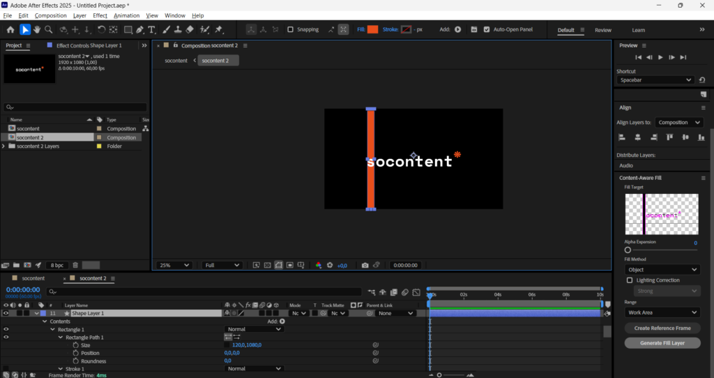Open the composition mini-flowchart icon
This screenshot has height=378, width=714.
372,292
